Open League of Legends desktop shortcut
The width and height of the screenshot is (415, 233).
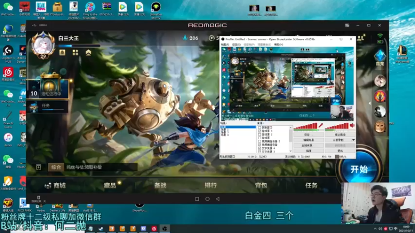point(403,54)
